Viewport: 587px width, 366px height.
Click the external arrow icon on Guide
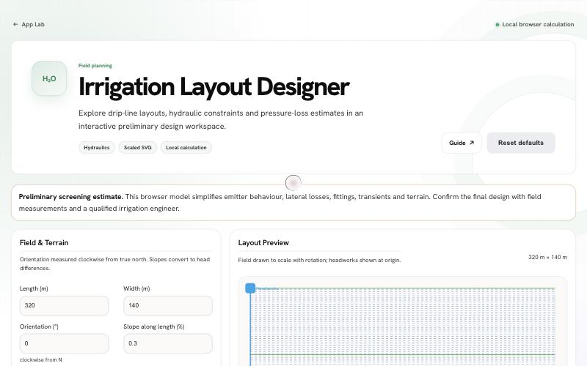[472, 143]
